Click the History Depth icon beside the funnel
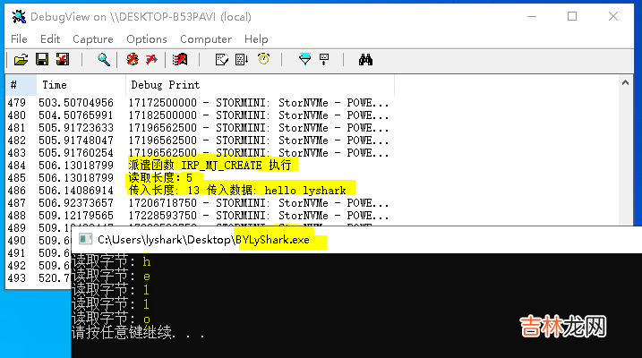The height and width of the screenshot is (358, 642). [x=324, y=60]
